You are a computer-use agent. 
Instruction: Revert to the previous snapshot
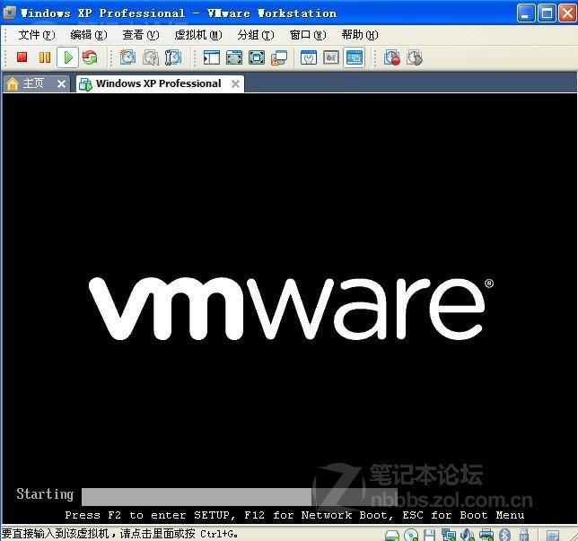151,57
